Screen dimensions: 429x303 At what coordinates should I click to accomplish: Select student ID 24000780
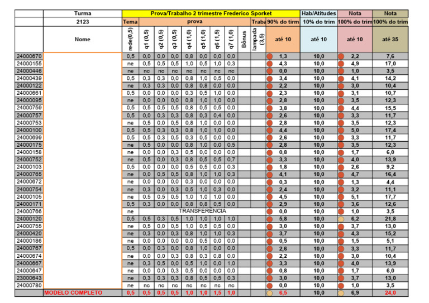click(29, 286)
